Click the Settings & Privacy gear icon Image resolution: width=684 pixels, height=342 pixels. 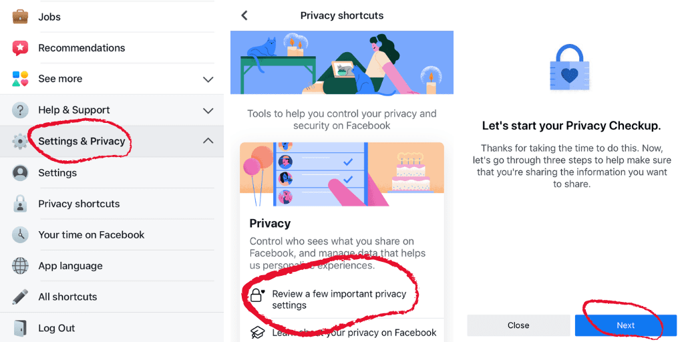21,142
